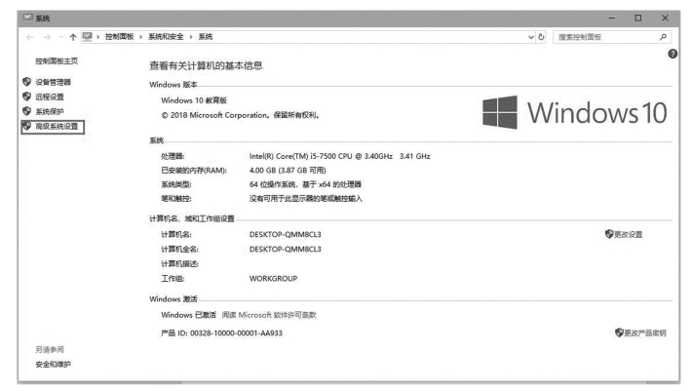Select System and Security breadcrumb

coord(166,37)
